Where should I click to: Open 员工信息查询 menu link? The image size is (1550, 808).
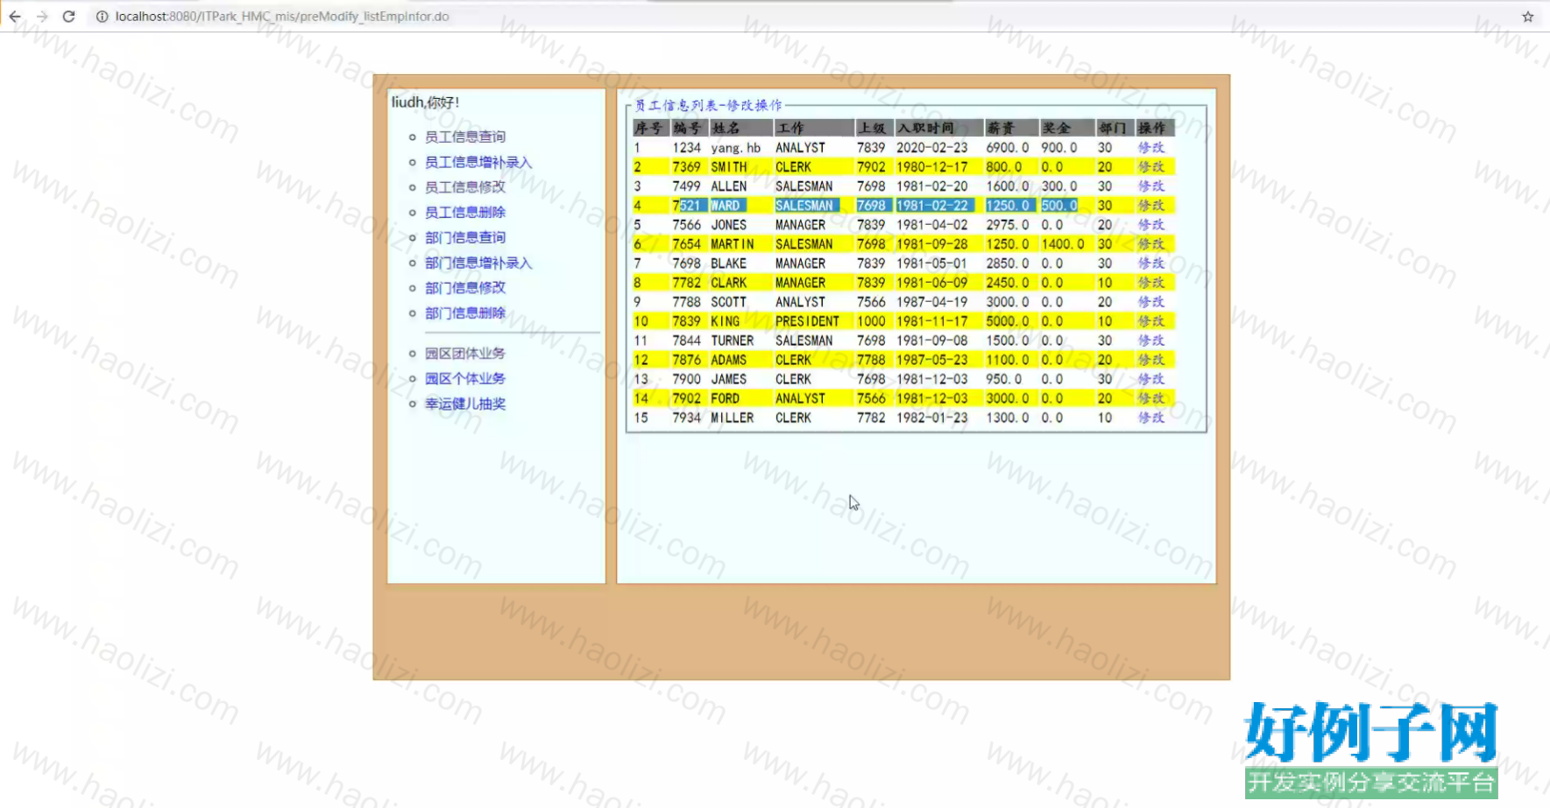pyautogui.click(x=465, y=137)
